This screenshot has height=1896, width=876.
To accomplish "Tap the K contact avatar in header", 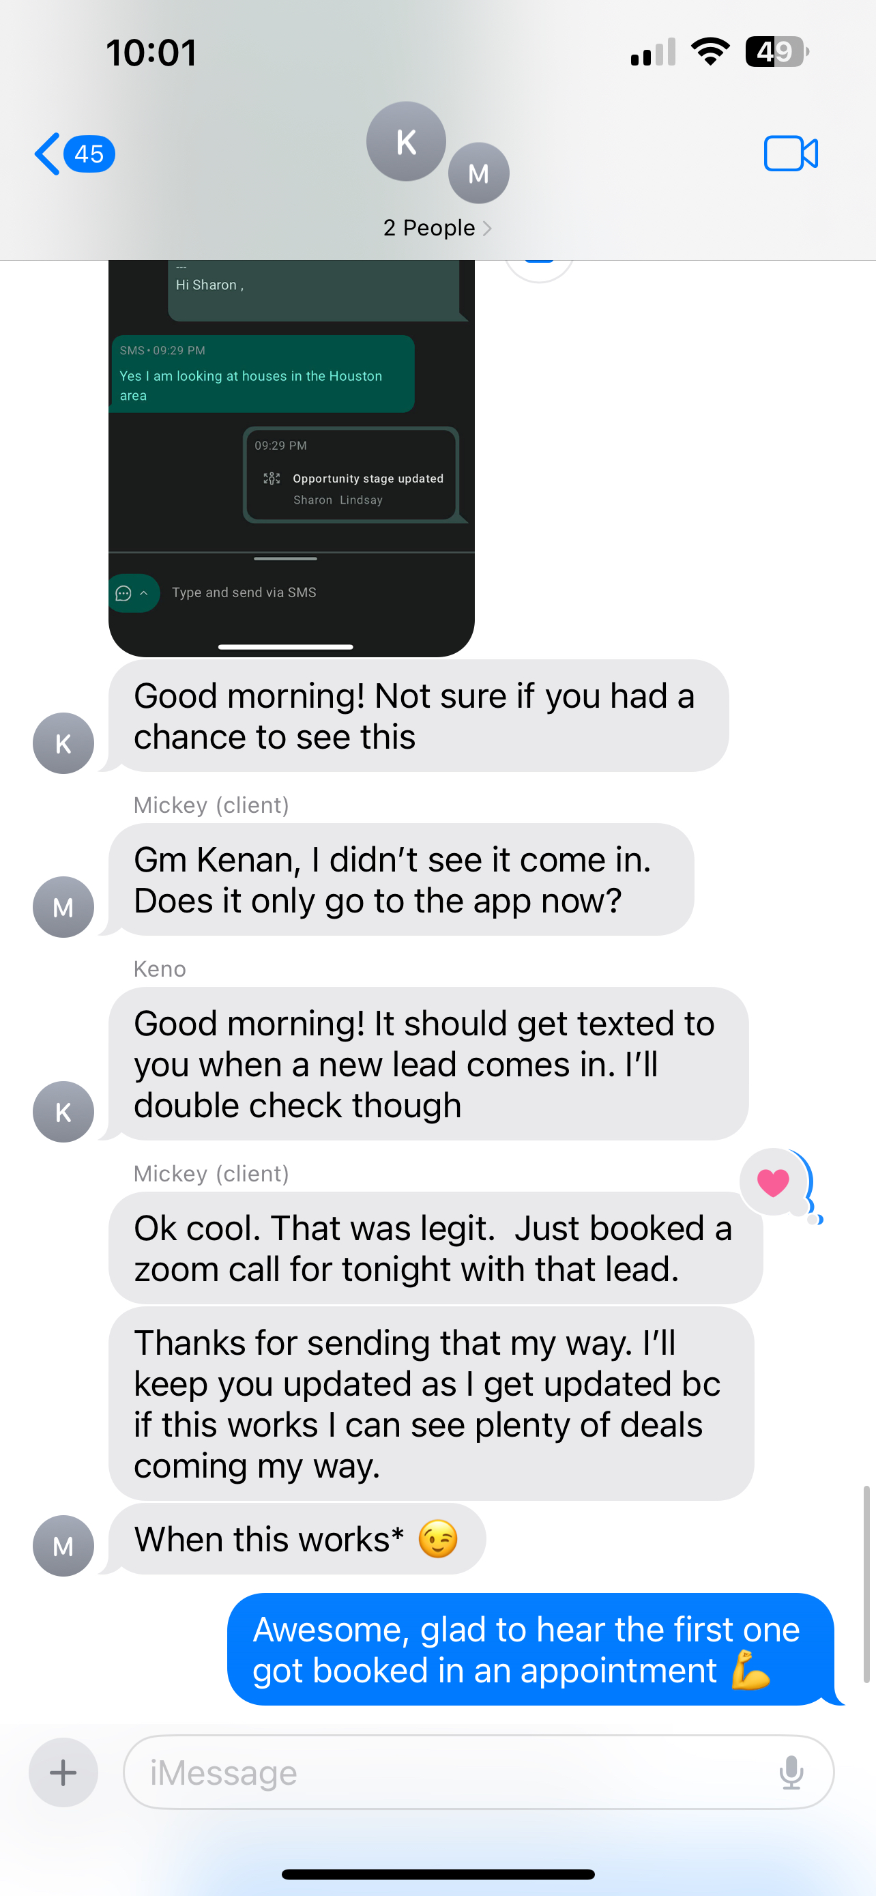I will pyautogui.click(x=406, y=141).
